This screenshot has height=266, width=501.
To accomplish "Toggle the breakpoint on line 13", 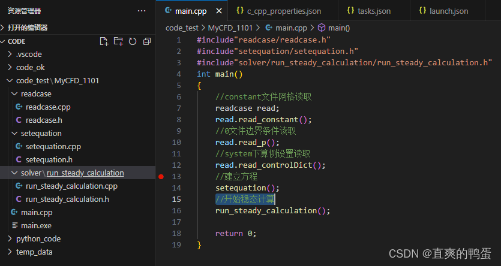I will pyautogui.click(x=161, y=177).
